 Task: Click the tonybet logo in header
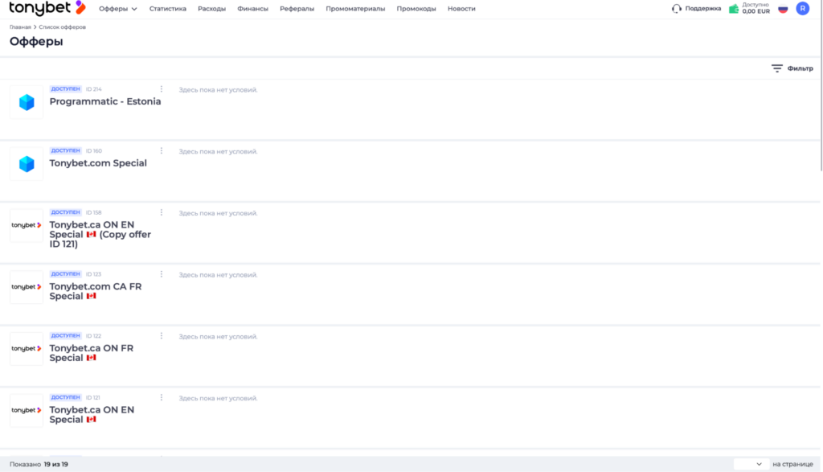(x=47, y=8)
